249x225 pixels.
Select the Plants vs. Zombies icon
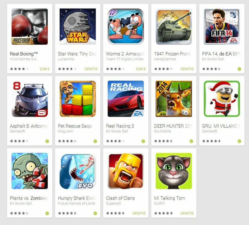tap(30, 171)
